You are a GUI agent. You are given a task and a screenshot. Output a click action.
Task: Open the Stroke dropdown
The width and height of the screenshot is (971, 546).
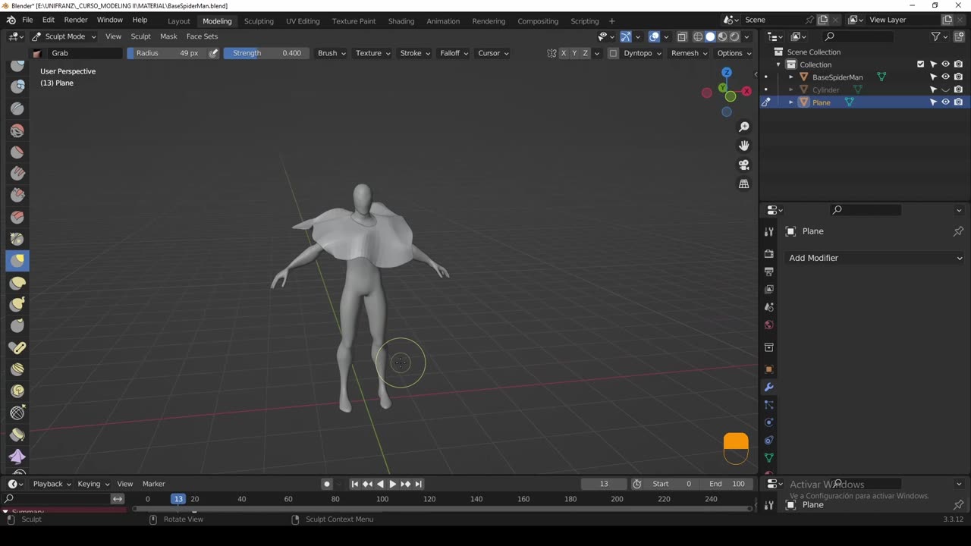[415, 53]
